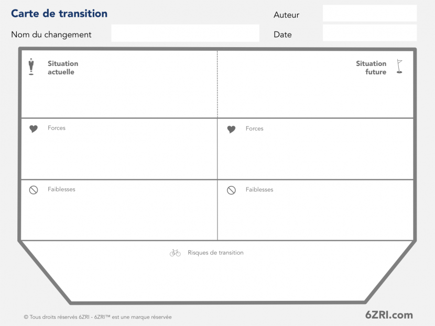Click the Faiblesses label in right column
Viewport: 435px width, 326px height.
(x=259, y=189)
